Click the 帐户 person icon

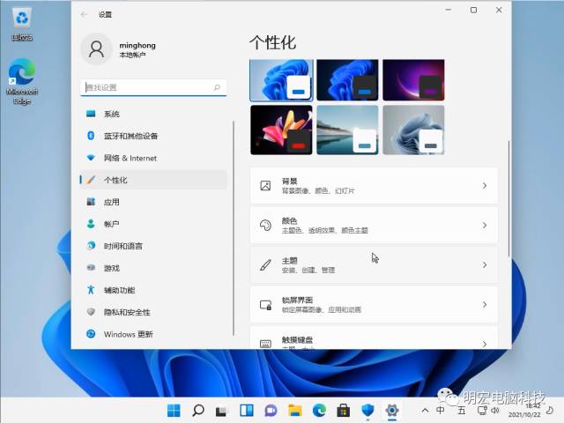point(91,224)
